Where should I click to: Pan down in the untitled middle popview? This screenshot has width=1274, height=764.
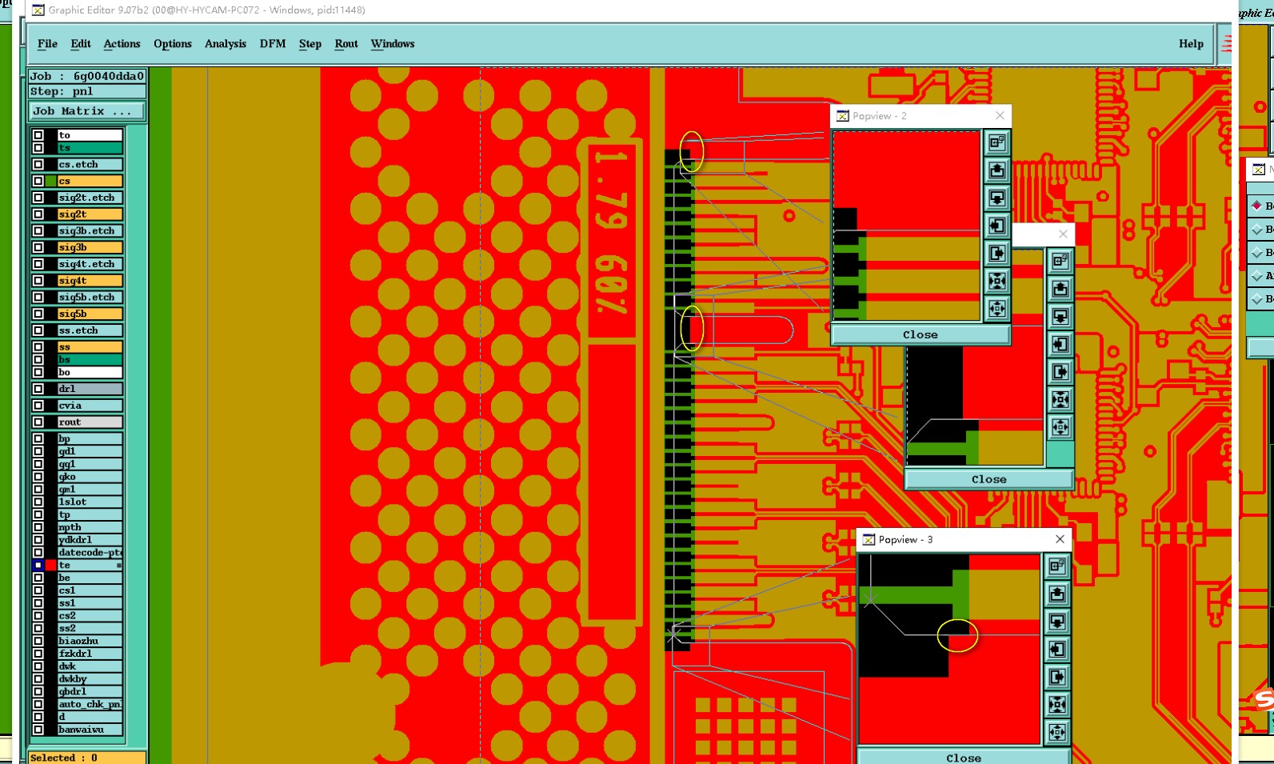point(1060,317)
